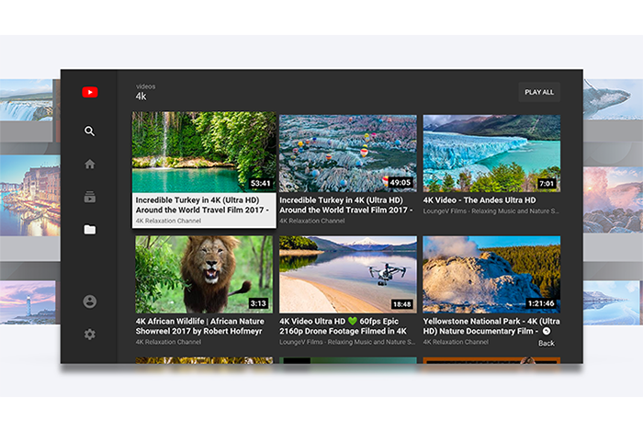Open the Yellowstone geyser thumbnail

491,275
